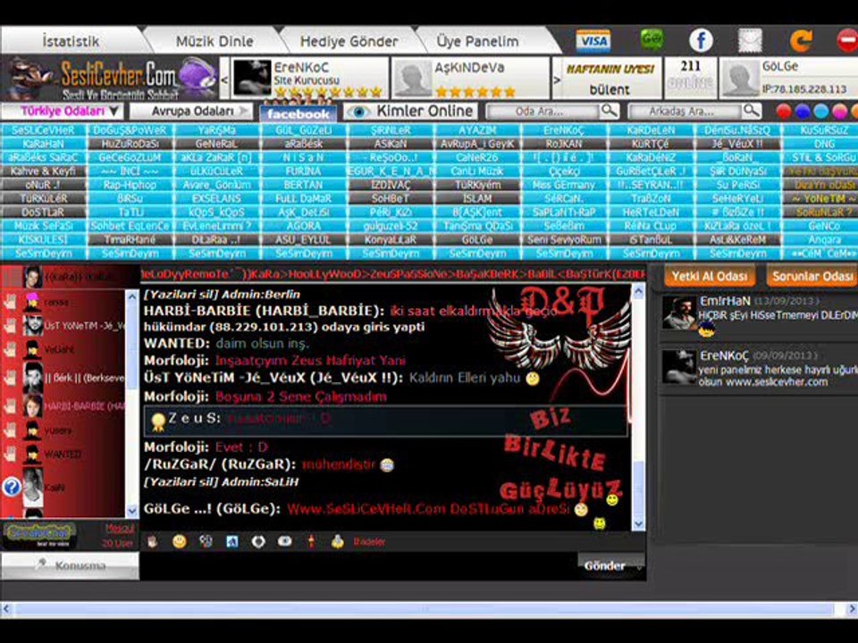The image size is (858, 643).
Task: Click the eye icon in chat toolbar
Action: [284, 541]
